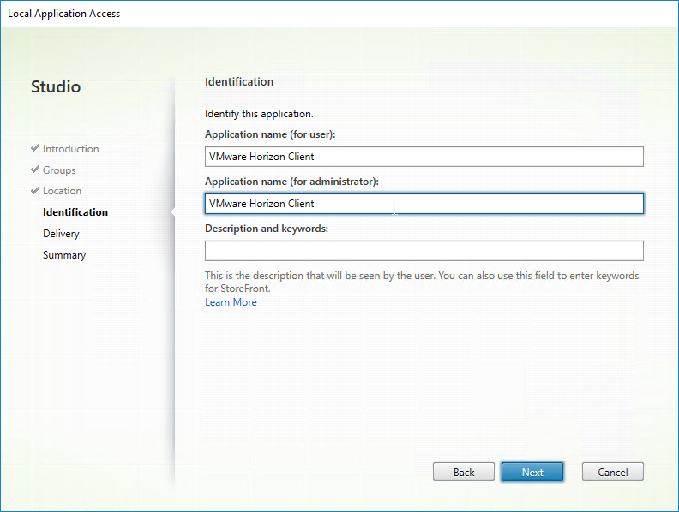The width and height of the screenshot is (679, 512).
Task: Select the Delivery step in sidebar
Action: pos(61,234)
